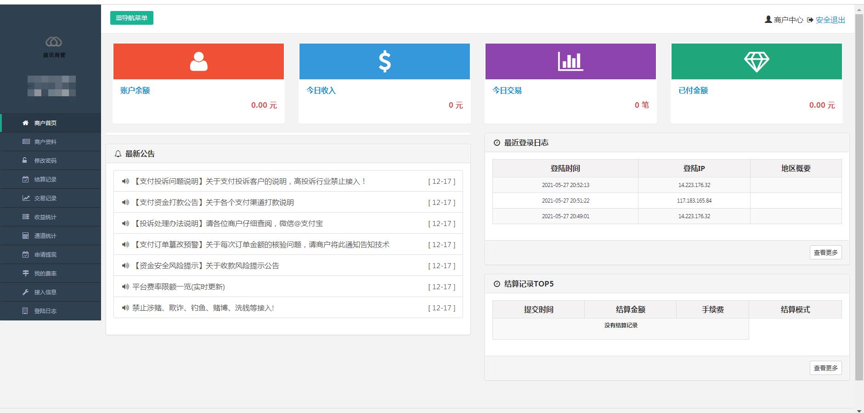Select 我的费率 from the sidebar menu
Image resolution: width=864 pixels, height=413 pixels.
coord(45,273)
